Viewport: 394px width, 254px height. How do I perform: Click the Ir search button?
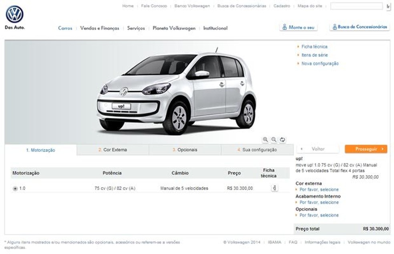click(388, 6)
